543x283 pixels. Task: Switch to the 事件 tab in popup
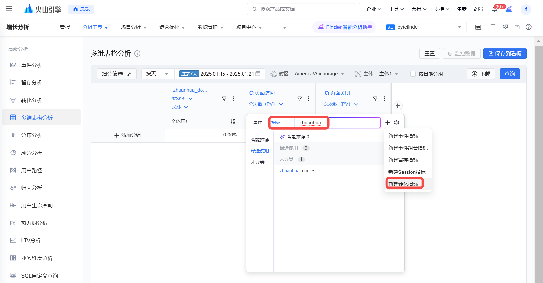[x=258, y=122]
